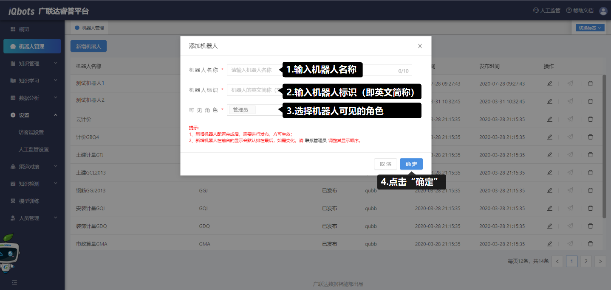This screenshot has height=290, width=611.
Task: Close the 添加机器人 dialog with X
Action: 420,46
